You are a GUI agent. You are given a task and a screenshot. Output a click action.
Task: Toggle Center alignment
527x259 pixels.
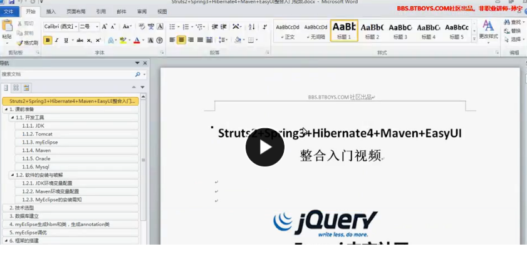click(182, 40)
